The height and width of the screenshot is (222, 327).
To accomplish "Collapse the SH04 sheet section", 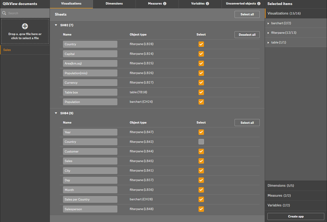I will (56, 113).
